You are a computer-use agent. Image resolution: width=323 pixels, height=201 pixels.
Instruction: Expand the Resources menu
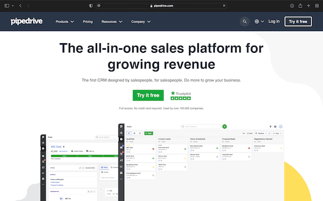(112, 22)
